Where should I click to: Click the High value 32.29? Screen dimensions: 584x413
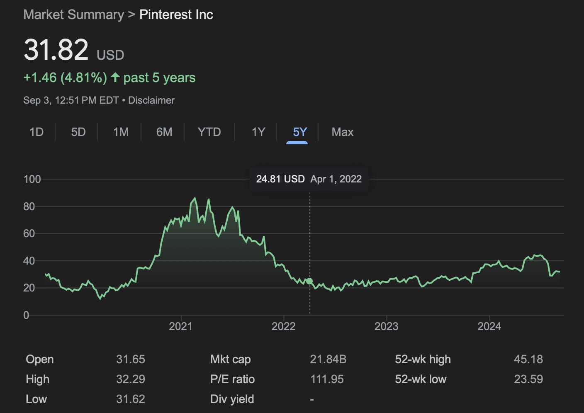coord(131,379)
